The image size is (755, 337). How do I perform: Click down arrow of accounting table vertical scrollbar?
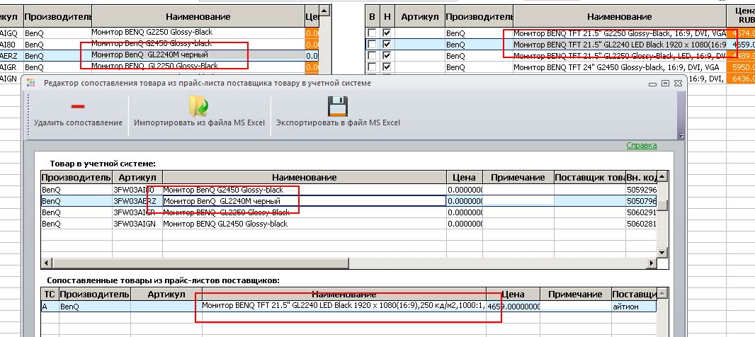point(662,253)
